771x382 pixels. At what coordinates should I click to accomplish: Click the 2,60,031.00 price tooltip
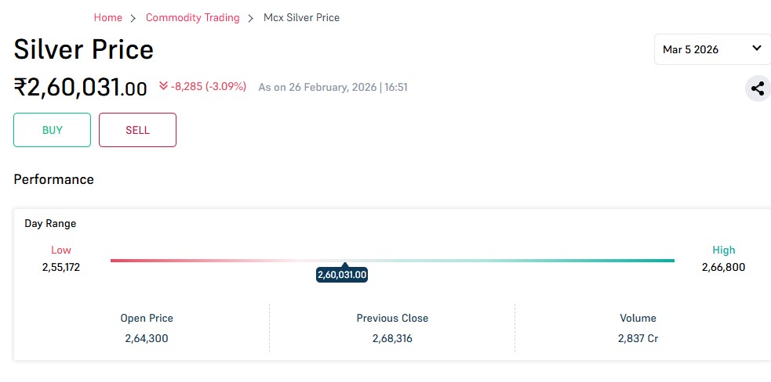(342, 276)
